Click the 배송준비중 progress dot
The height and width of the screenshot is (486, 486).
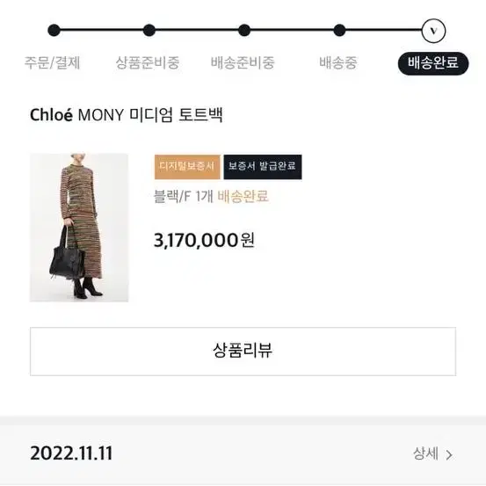[x=244, y=31]
